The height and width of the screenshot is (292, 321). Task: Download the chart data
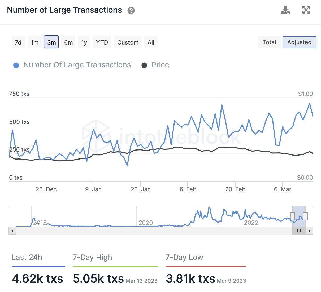click(285, 10)
